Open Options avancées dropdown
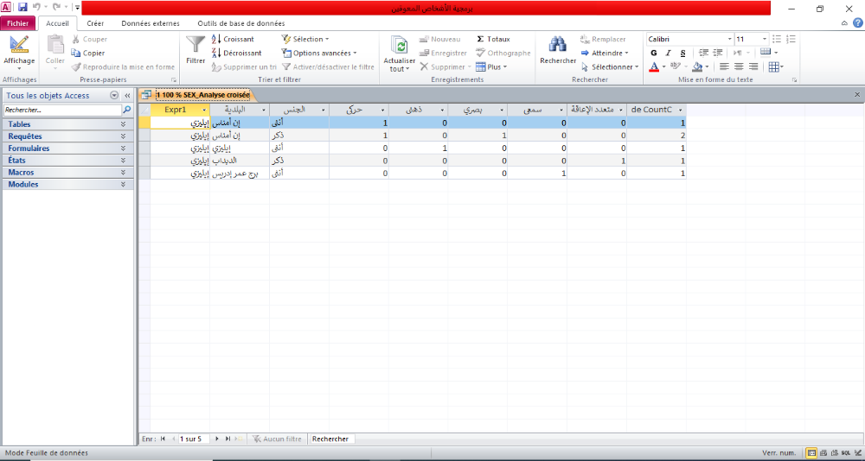The height and width of the screenshot is (461, 865). [x=319, y=53]
